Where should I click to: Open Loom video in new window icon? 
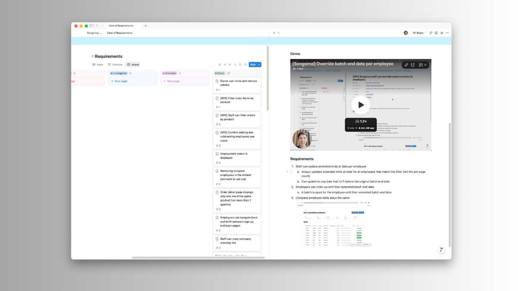tap(413, 65)
